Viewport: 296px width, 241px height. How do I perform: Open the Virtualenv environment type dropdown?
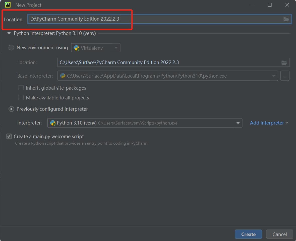96,48
